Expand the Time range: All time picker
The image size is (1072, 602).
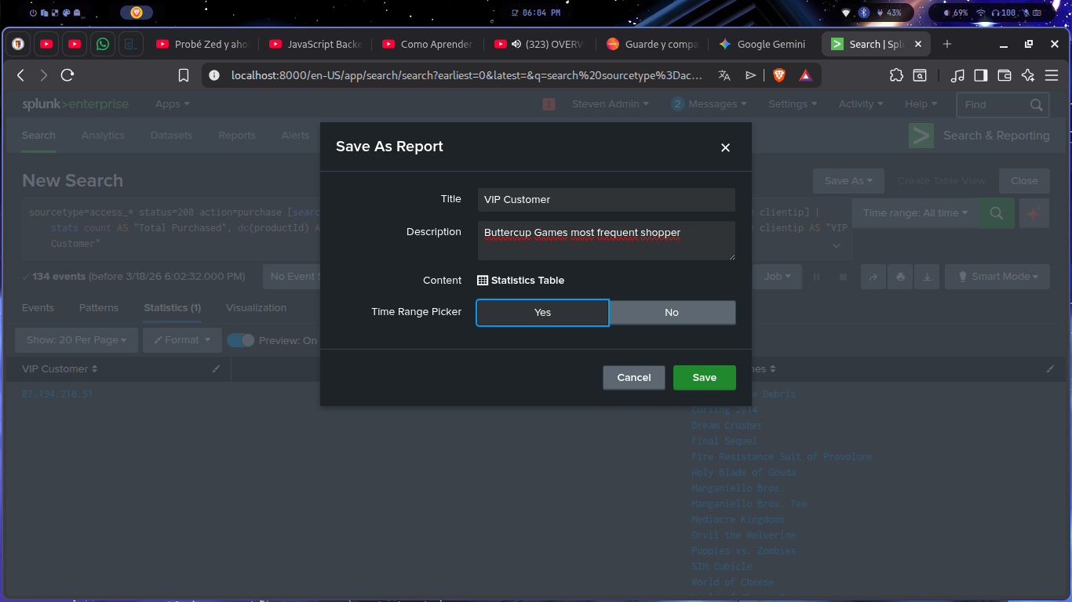coord(914,213)
